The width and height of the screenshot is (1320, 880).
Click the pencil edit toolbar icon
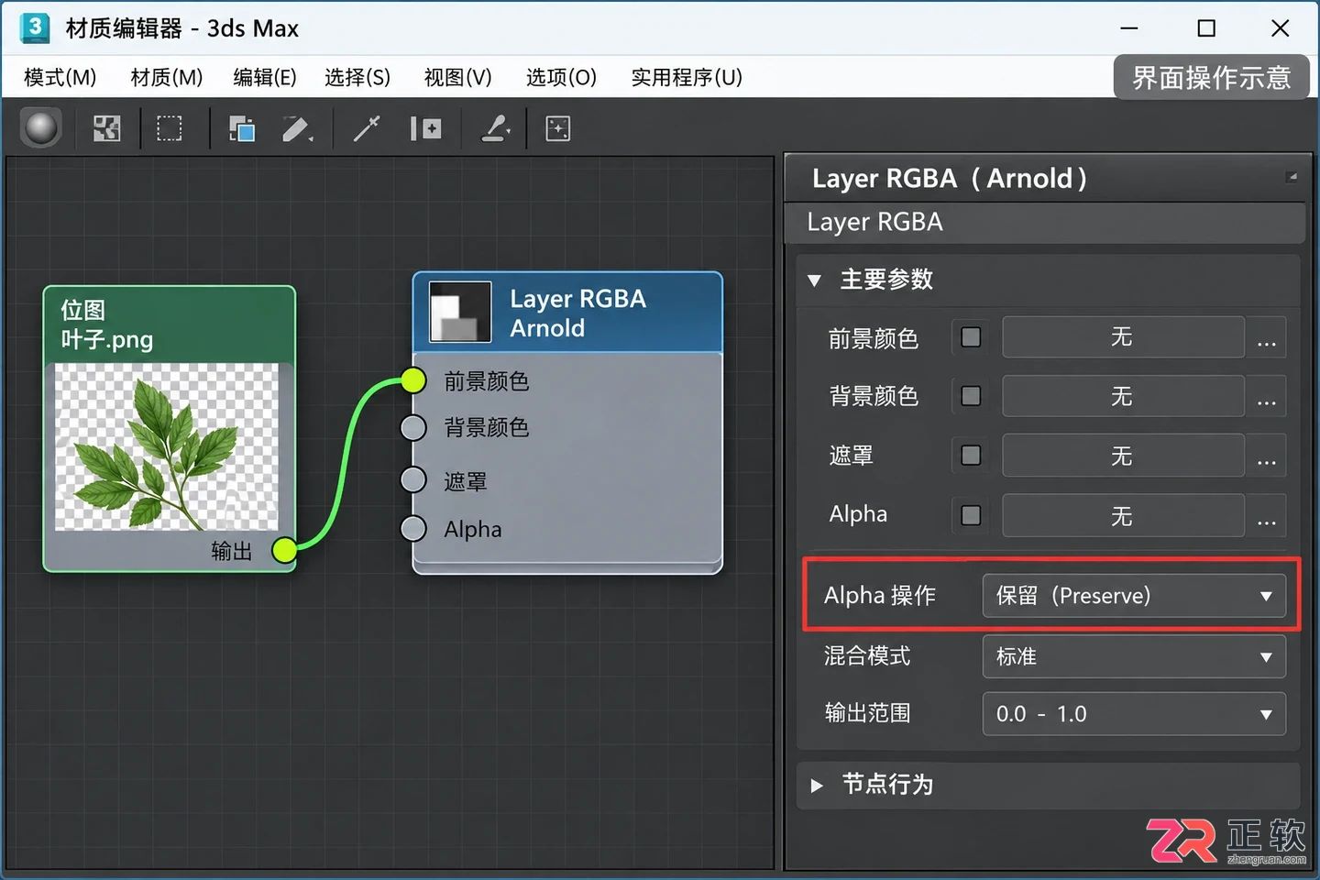pos(296,128)
